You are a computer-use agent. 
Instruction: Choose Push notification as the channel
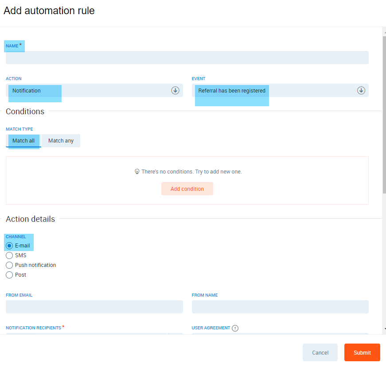pos(9,265)
